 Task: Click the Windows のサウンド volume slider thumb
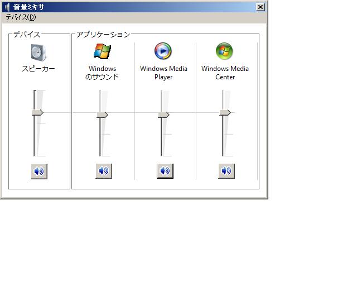(x=102, y=115)
